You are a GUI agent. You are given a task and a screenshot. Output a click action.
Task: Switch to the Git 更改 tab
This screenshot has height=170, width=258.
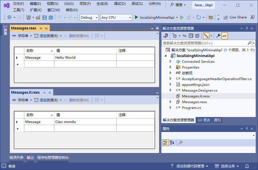point(204,120)
